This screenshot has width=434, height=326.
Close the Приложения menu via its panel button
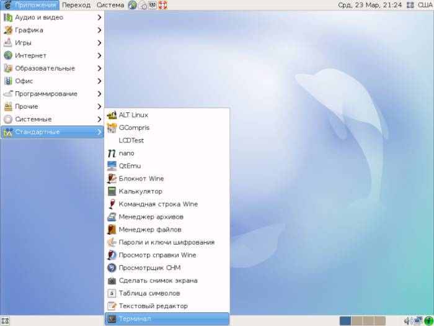click(30, 5)
